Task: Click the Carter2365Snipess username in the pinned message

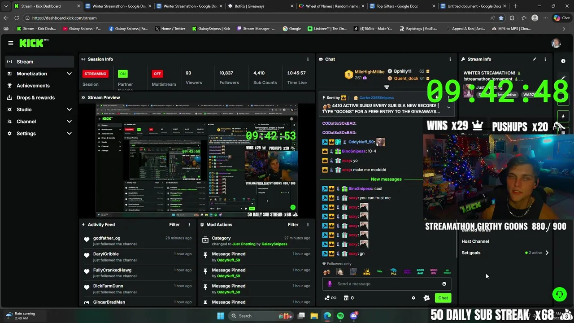Action: point(376,98)
